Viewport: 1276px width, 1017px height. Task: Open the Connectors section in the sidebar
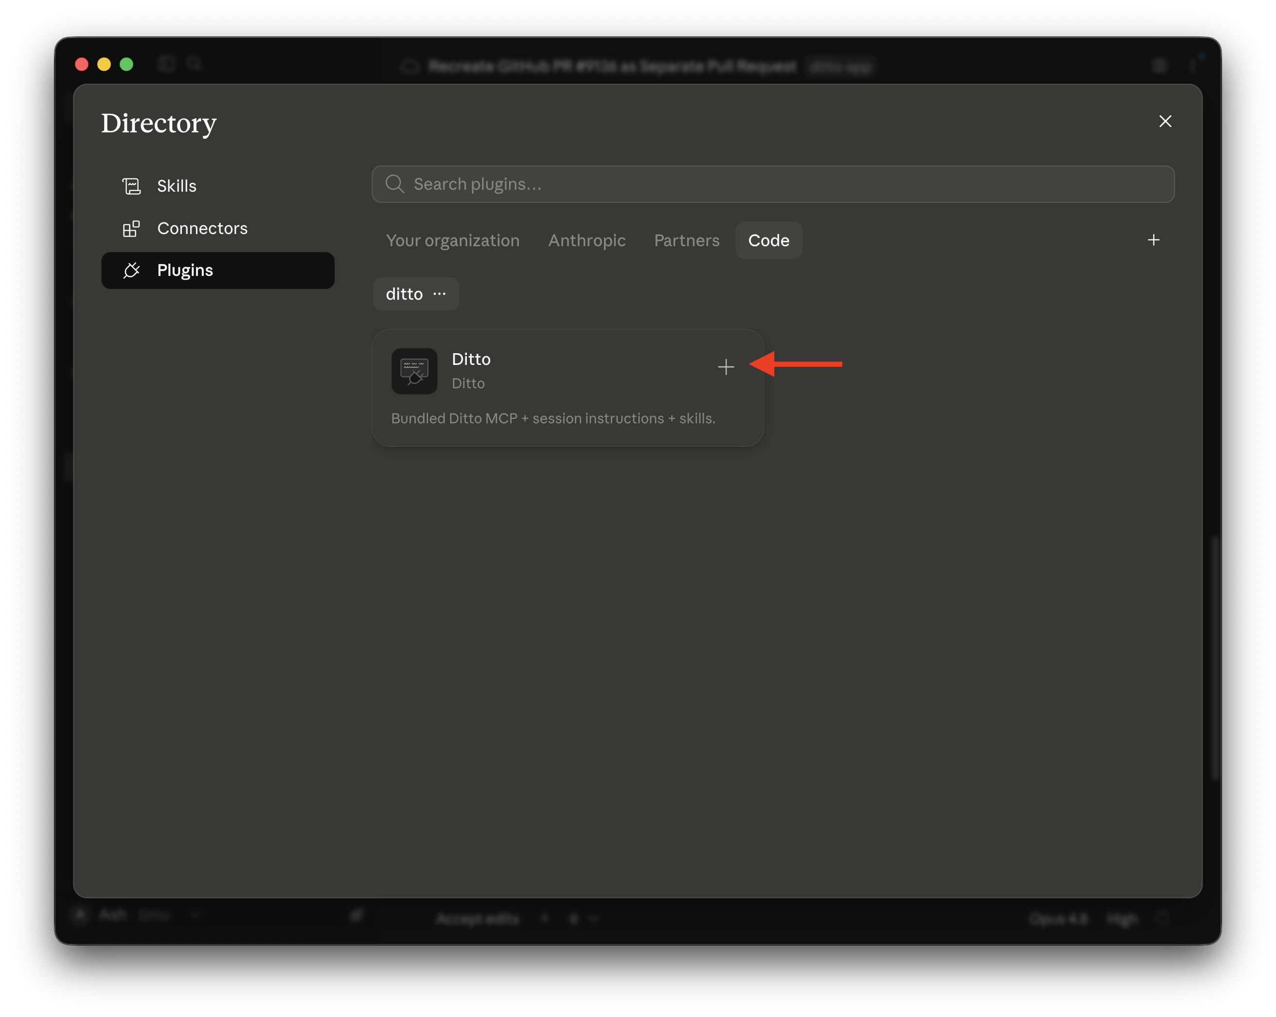pos(218,228)
